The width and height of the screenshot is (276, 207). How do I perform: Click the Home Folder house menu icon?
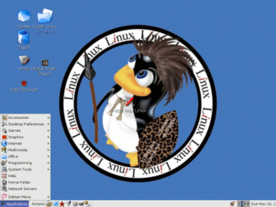[x=4, y=182]
